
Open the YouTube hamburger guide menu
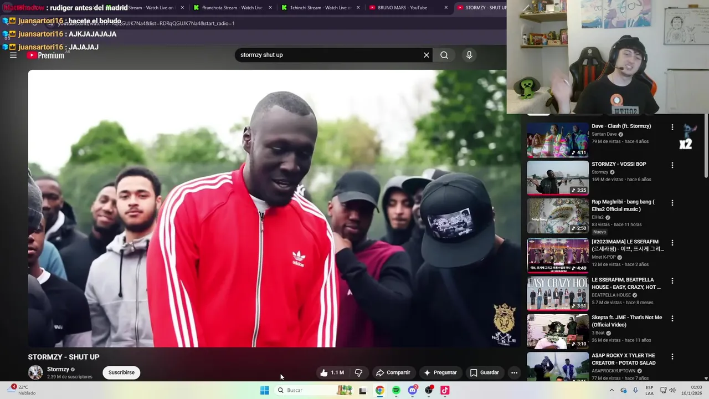click(x=13, y=55)
